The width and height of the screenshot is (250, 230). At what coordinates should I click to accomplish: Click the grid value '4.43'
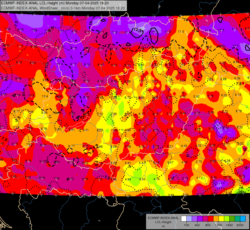[x=184, y=146]
